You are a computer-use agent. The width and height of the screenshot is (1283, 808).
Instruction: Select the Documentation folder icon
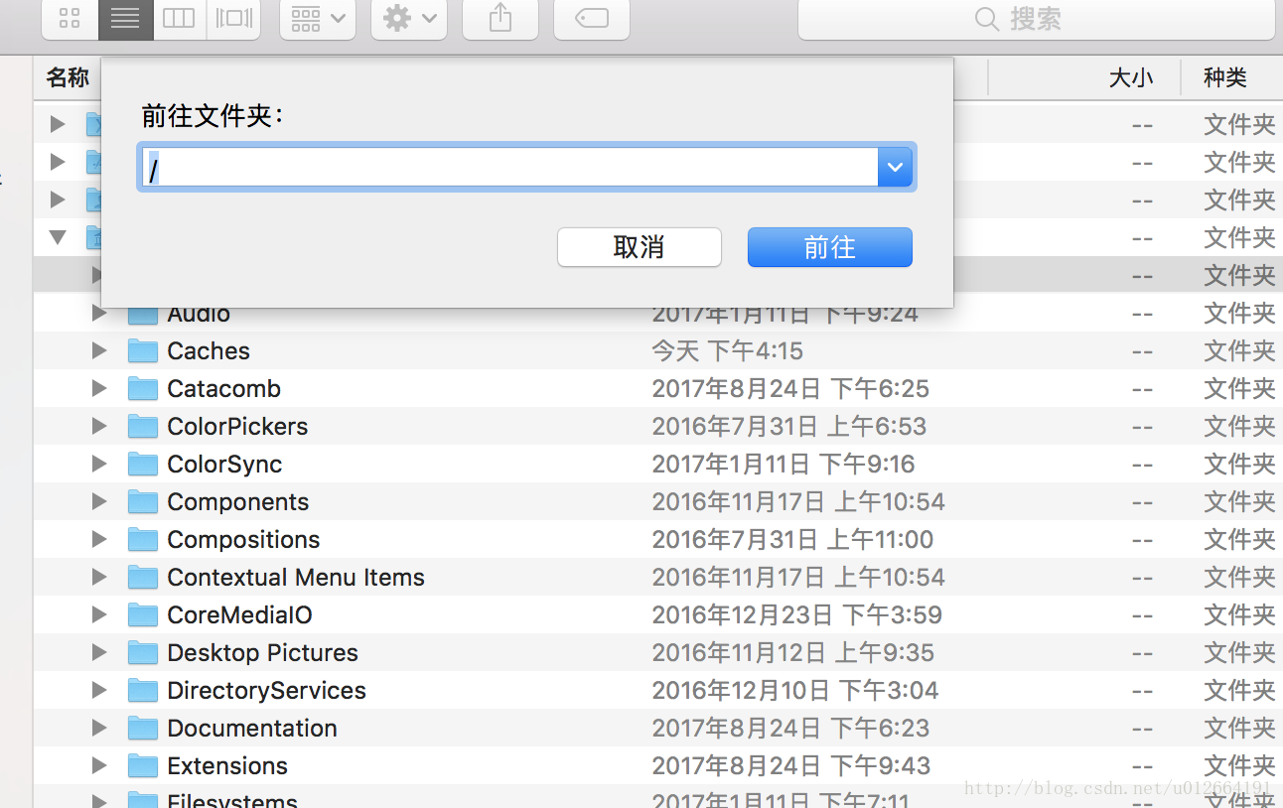pyautogui.click(x=143, y=728)
